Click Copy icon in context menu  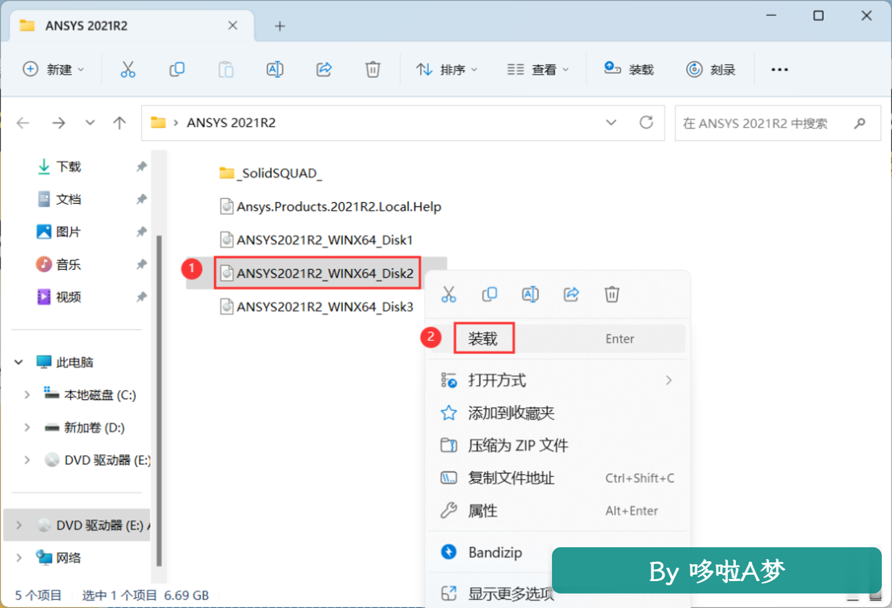coord(490,294)
